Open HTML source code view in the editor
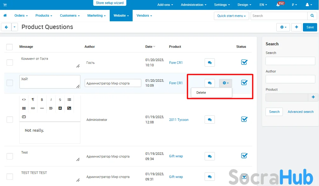Viewport: 319px width, 186px height. [x=24, y=100]
